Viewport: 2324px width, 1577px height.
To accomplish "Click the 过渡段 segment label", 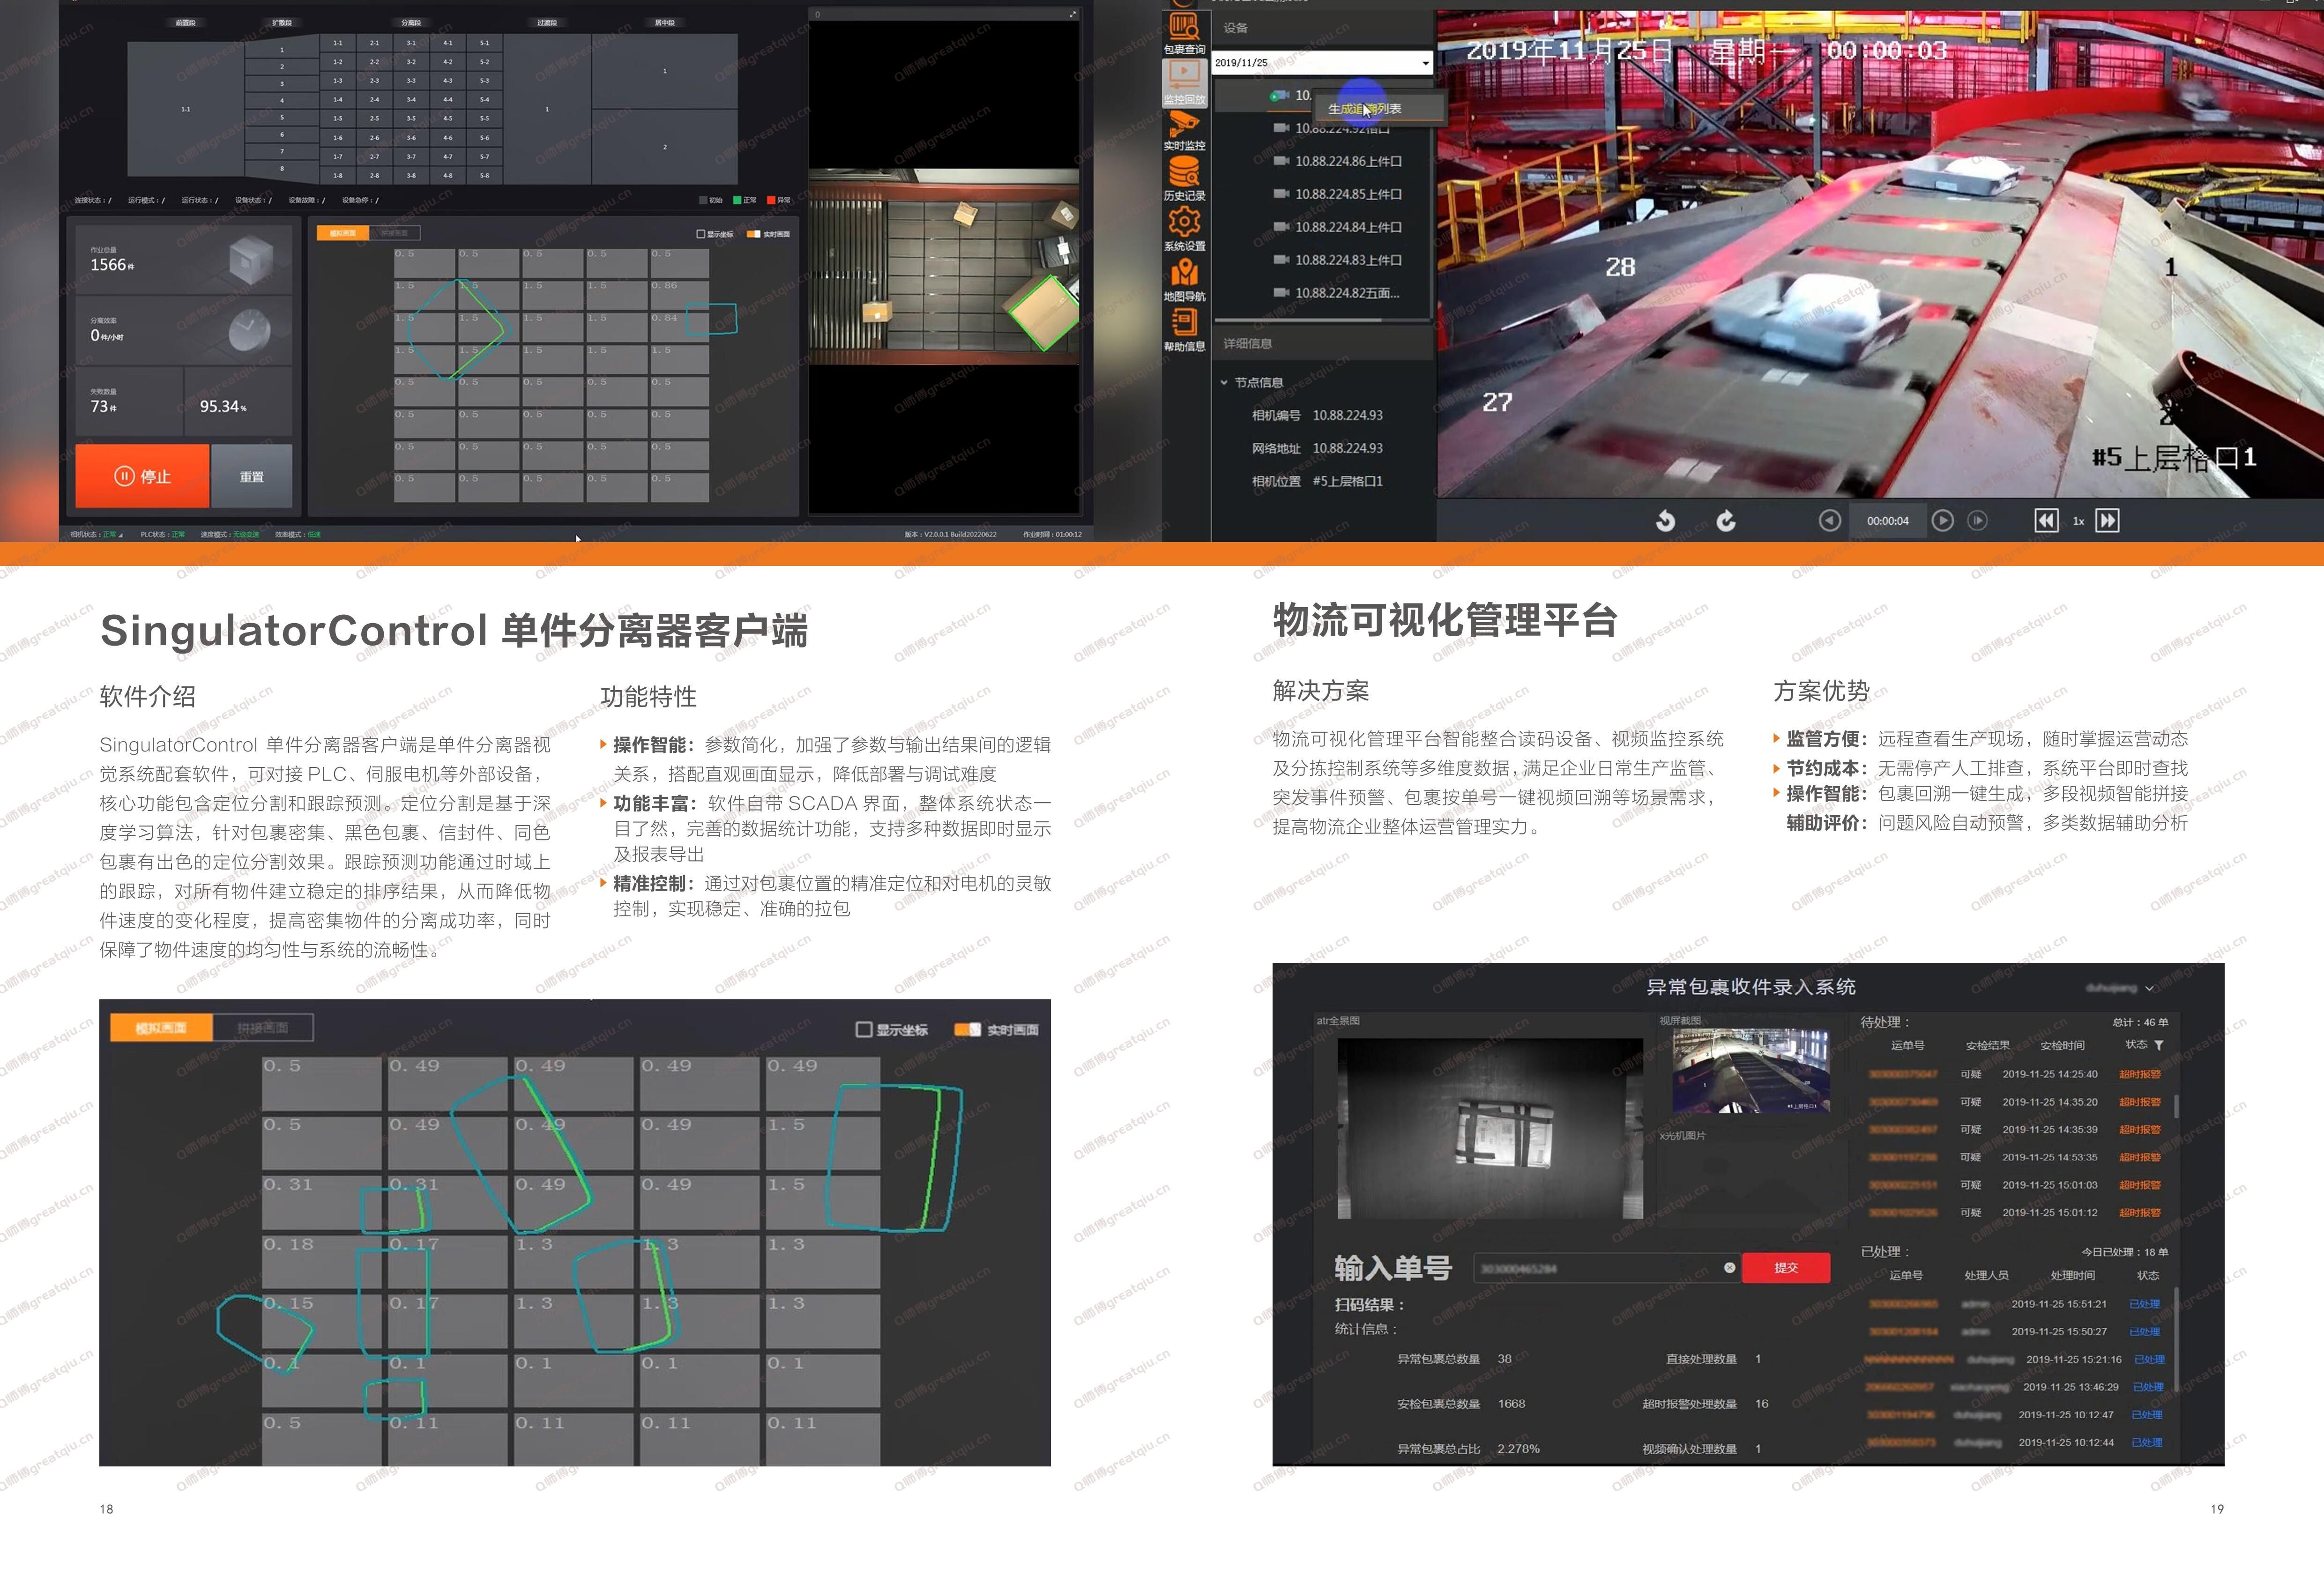I will (x=547, y=22).
